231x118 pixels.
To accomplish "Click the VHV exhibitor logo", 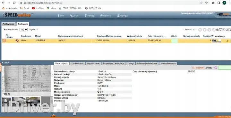I will coord(217,41).
